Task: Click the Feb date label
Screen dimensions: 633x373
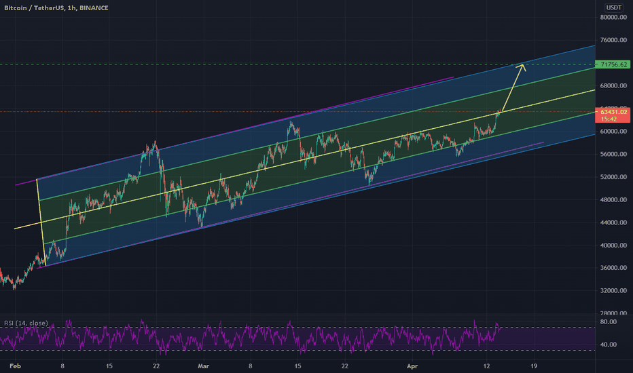Action: pos(16,366)
